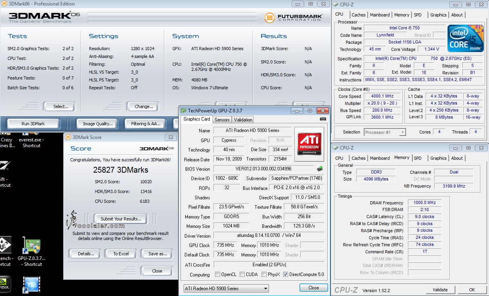
Task: Open SPD tab in CPU-Z processor window
Action: pos(418,15)
